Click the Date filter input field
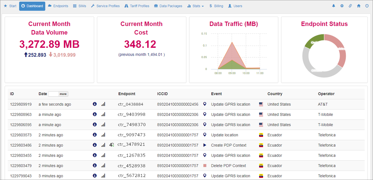373x180 pixels. [x=53, y=94]
